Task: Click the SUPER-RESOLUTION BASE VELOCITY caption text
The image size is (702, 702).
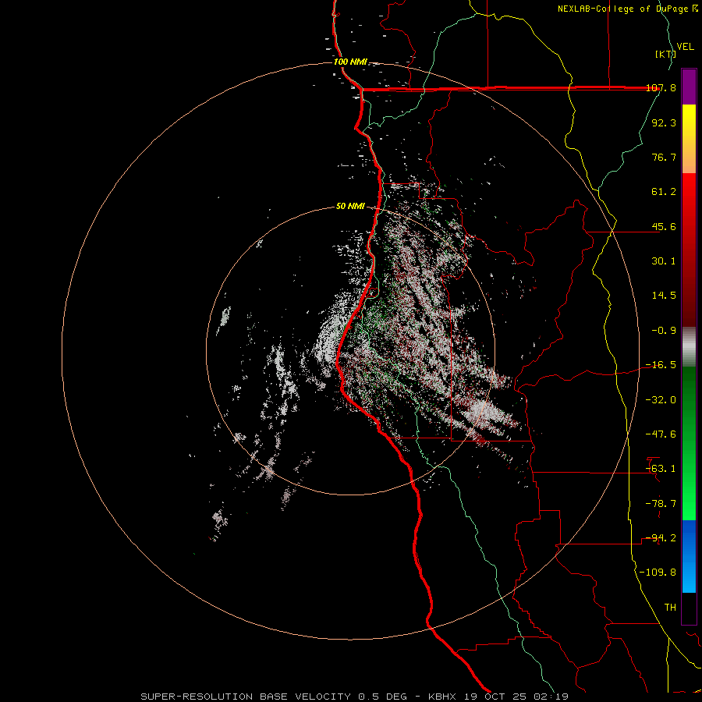Action: click(246, 697)
